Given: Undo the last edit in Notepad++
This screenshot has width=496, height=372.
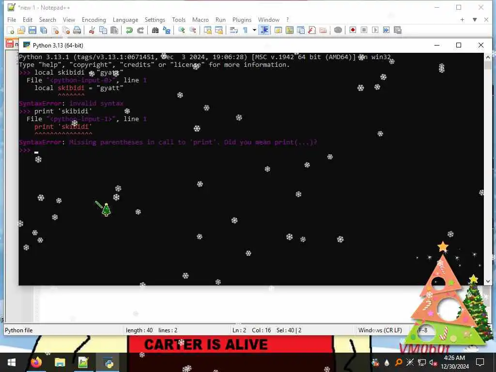Looking at the screenshot, I should tap(129, 31).
